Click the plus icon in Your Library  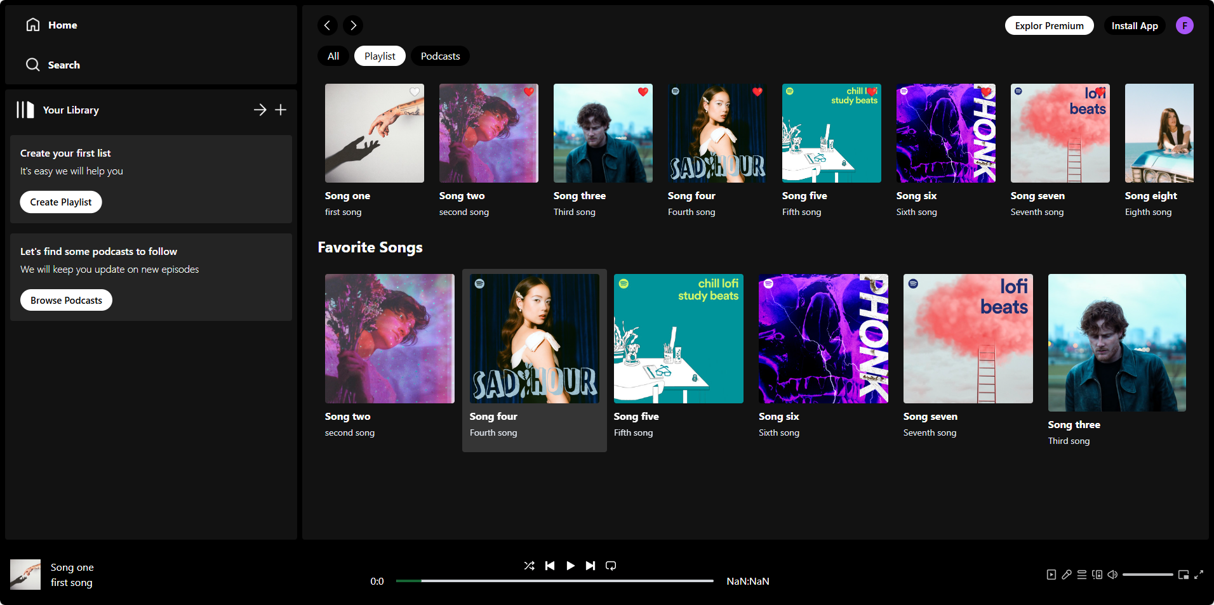click(281, 110)
